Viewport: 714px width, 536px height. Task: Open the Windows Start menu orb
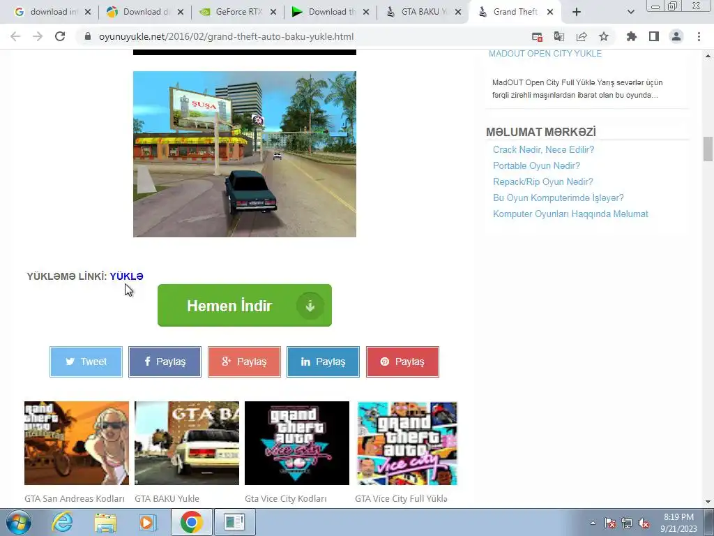[17, 522]
